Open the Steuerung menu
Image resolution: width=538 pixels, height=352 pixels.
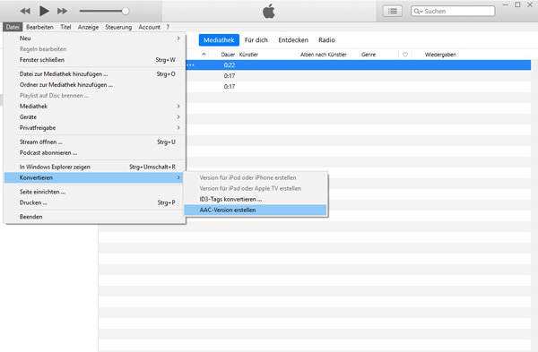click(x=118, y=27)
